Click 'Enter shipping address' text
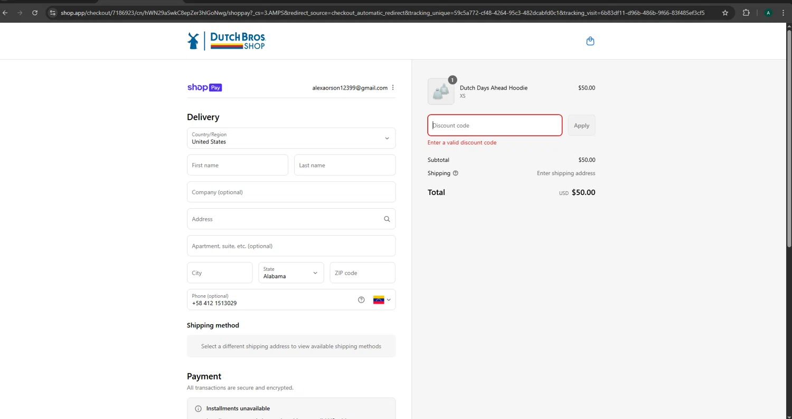The width and height of the screenshot is (792, 419). click(x=566, y=173)
